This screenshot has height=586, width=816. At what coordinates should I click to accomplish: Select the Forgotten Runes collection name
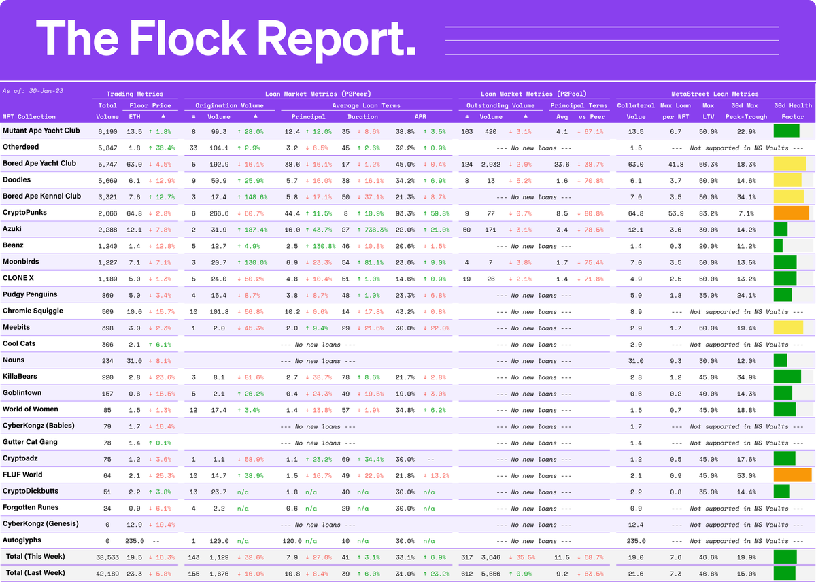click(x=31, y=507)
